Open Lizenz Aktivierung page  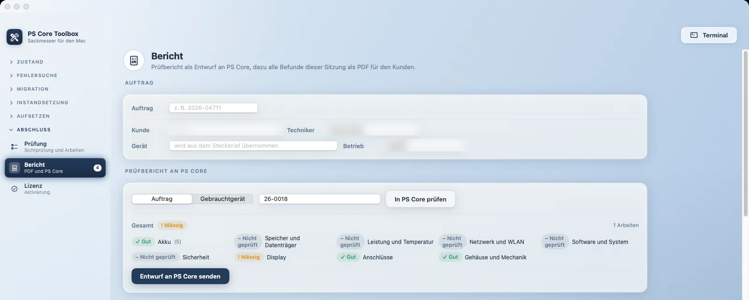pyautogui.click(x=55, y=189)
